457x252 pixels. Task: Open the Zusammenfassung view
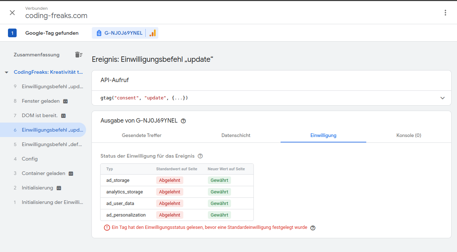pos(37,54)
